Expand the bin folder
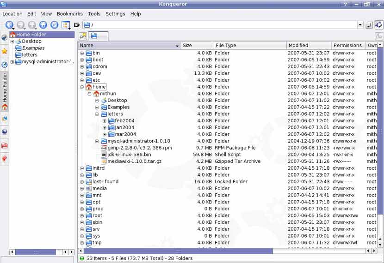Image resolution: width=384 pixels, height=263 pixels. coord(82,53)
